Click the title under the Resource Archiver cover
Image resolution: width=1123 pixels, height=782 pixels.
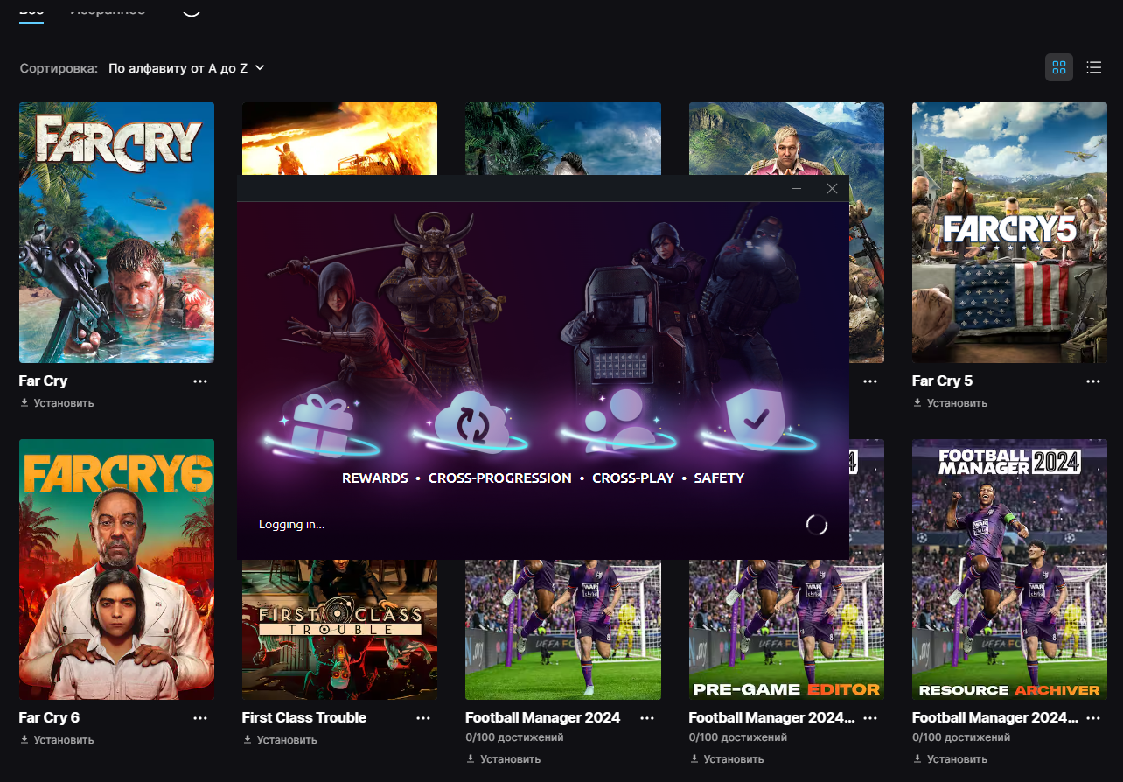point(995,718)
